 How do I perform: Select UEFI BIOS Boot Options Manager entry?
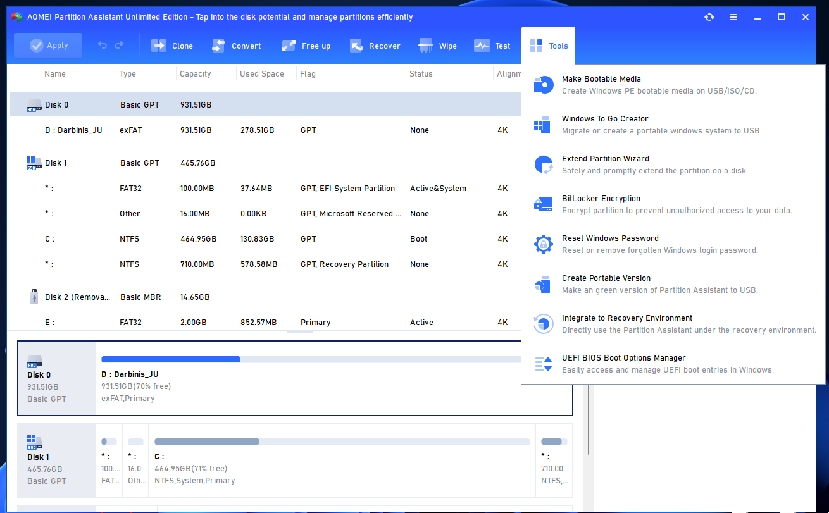(673, 364)
